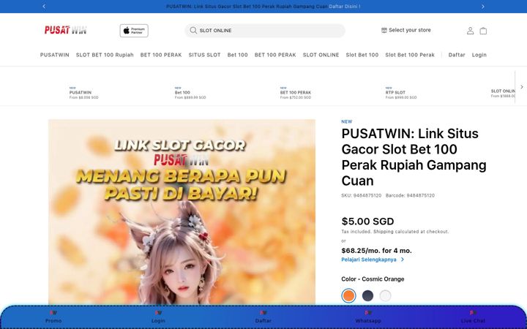Click the SKU number text

coord(362,195)
